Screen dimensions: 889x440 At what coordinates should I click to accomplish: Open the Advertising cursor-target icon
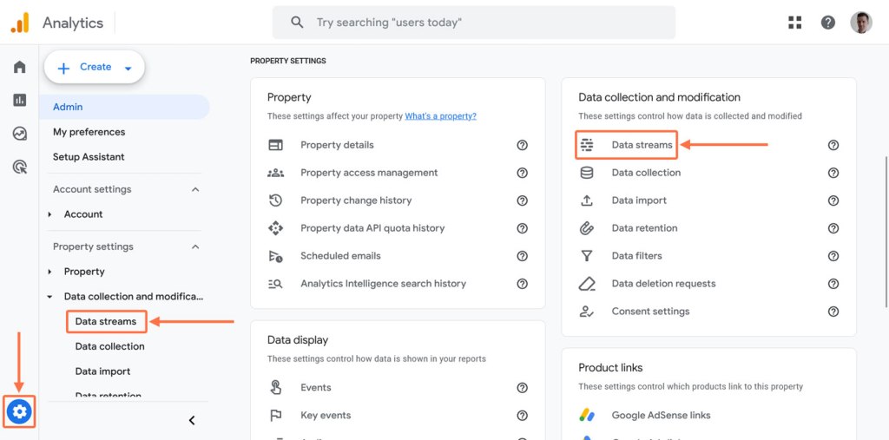pos(19,167)
